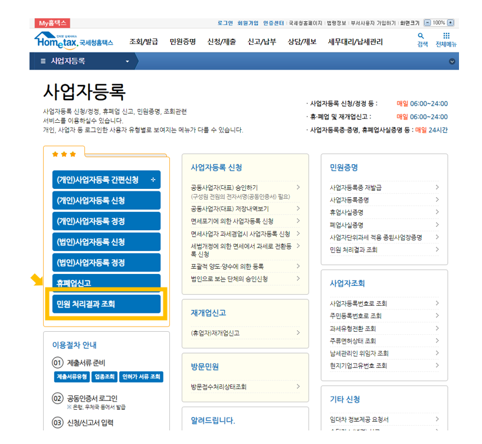Screen dimensions: 482x444
Task: Open the search magnifier icon
Action: pyautogui.click(x=422, y=36)
